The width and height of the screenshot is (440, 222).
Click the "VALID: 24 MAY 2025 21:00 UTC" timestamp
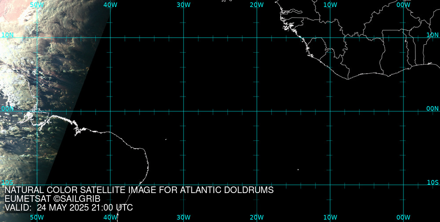[x=69, y=208]
